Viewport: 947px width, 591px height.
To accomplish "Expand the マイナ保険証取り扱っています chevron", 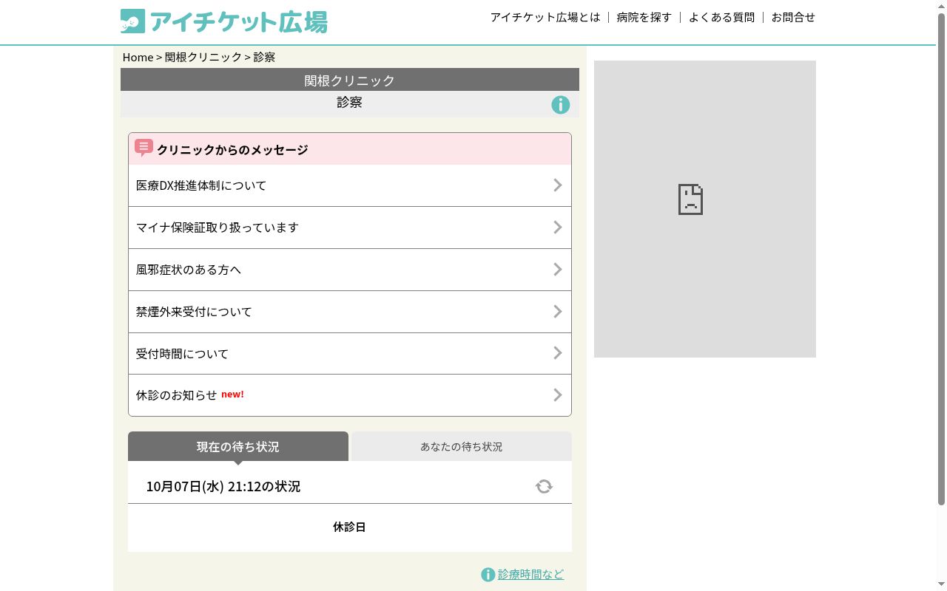I will (x=558, y=228).
